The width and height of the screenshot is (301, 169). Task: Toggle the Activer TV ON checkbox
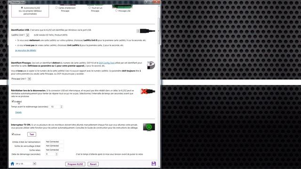click(x=13, y=134)
